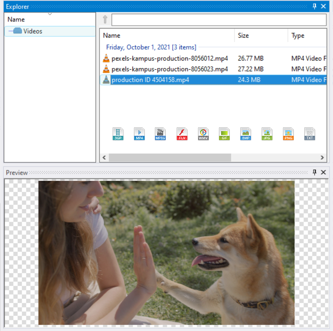Screen dimensions: 333x331
Task: Toggle the Preview panel pin
Action: [315, 172]
